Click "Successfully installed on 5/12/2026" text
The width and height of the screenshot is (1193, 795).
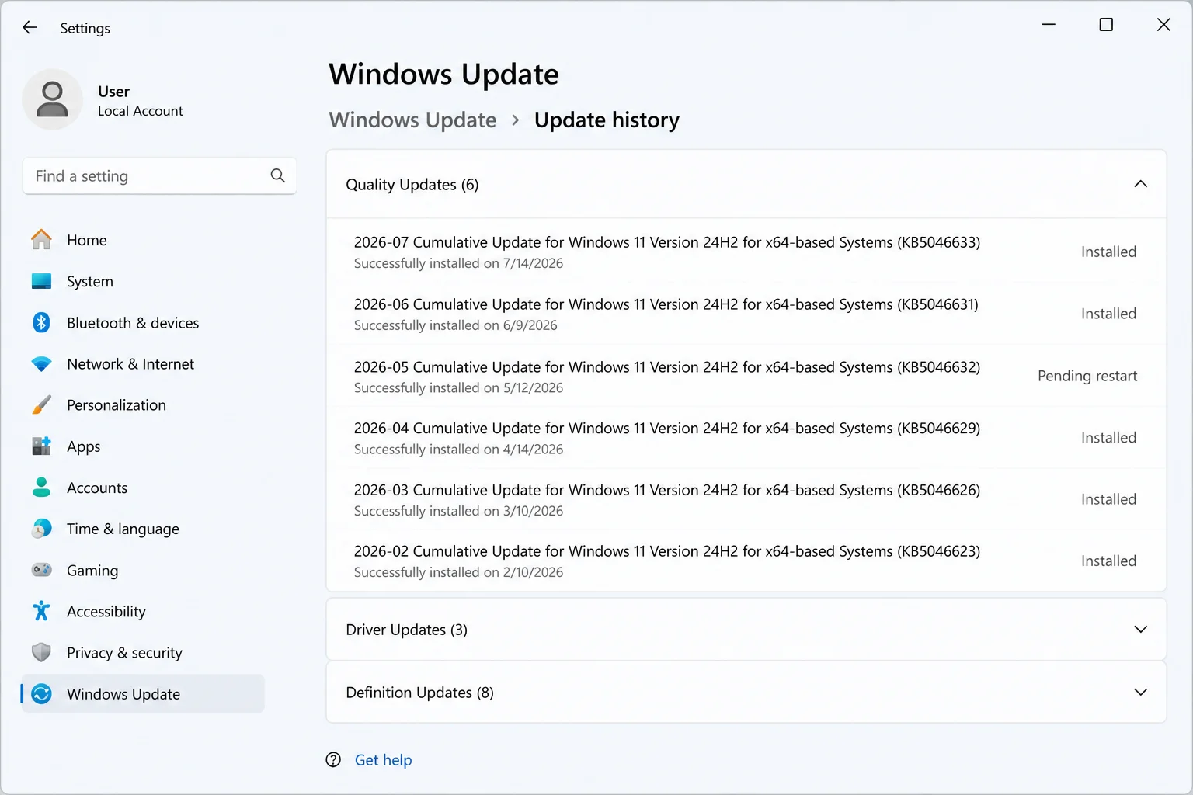tap(458, 387)
